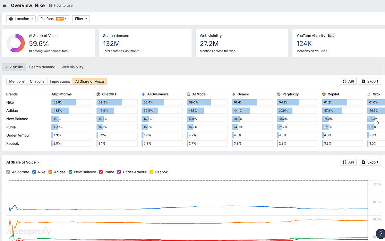Toggle the Puma checkbox in the chart legend
Screen dimensions: 385x241
101,172
